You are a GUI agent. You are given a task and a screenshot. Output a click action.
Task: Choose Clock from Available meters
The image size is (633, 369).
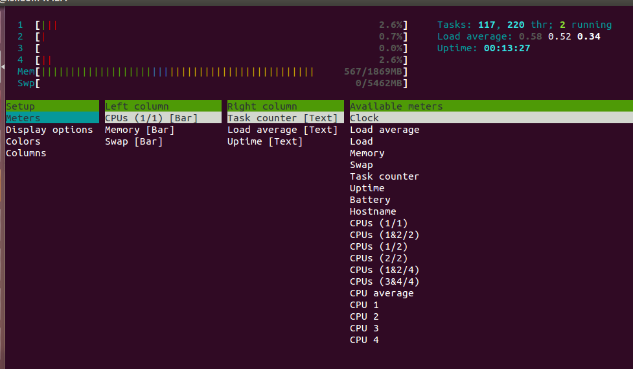click(491, 117)
